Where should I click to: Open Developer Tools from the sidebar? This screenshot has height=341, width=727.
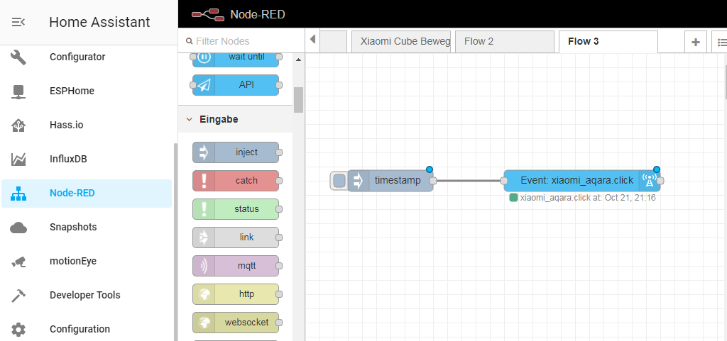tap(87, 295)
